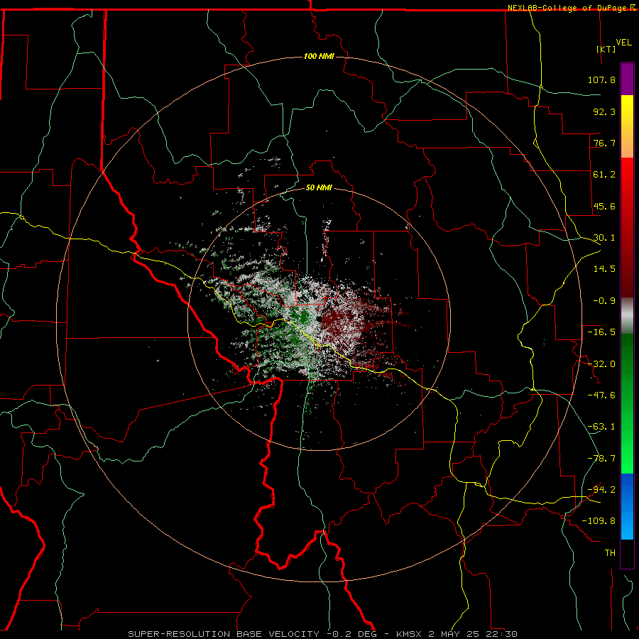Select the 76.7 legend value
639x639 pixels.
click(604, 143)
